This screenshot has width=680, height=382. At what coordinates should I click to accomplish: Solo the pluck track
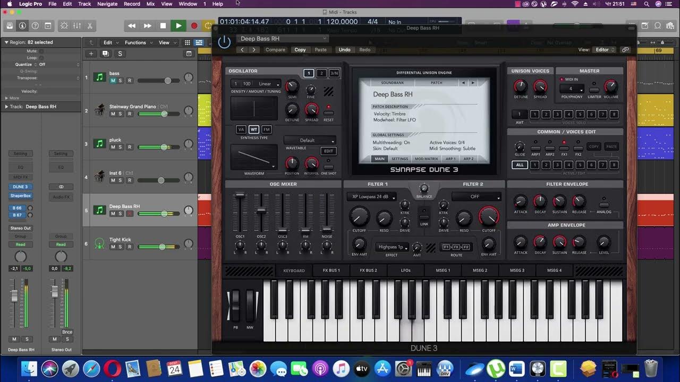(x=120, y=147)
